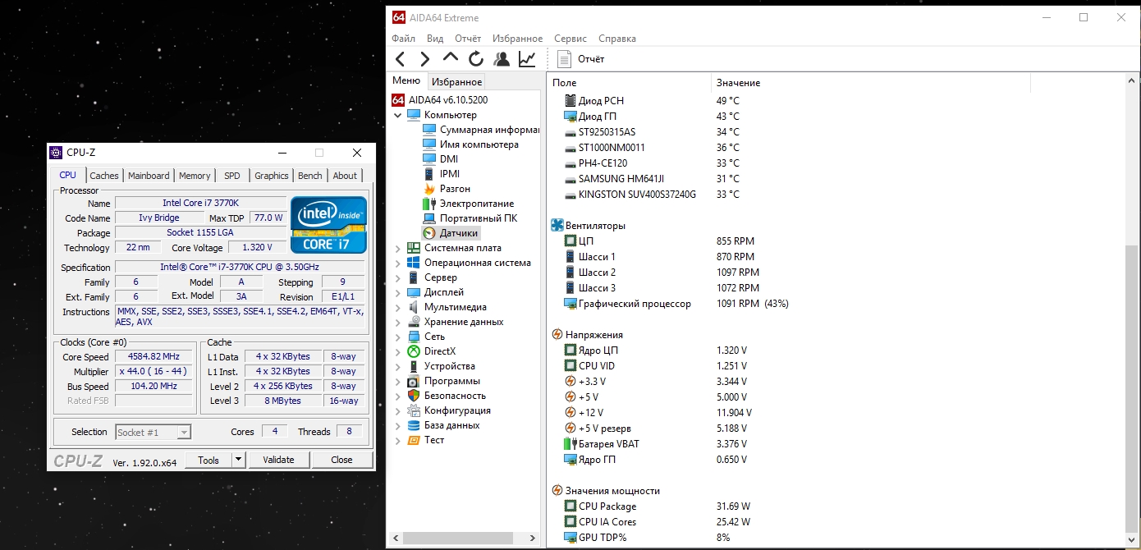Go back with AIDA64 toolbar arrow

401,59
